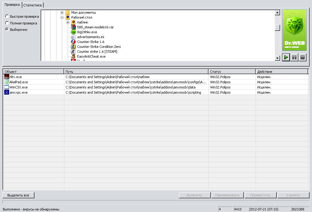Click the status message вирусы не обнаружены

click(41, 209)
